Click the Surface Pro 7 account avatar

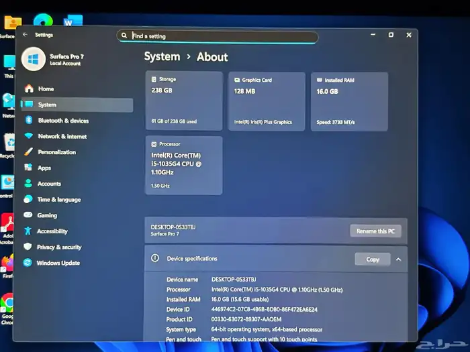pos(33,59)
